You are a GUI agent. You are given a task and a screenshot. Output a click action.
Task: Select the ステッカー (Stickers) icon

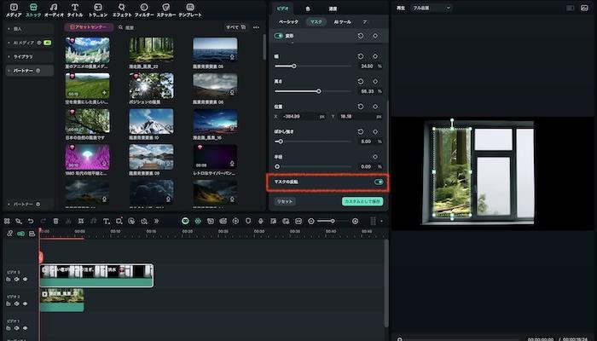(x=165, y=9)
